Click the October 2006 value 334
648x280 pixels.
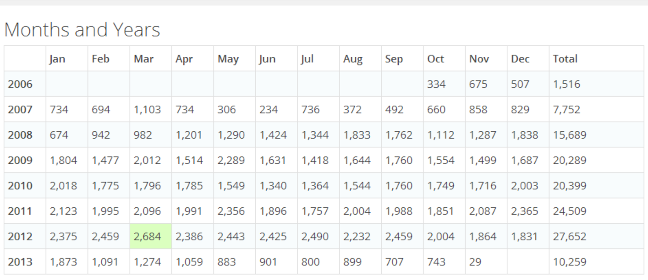[x=436, y=84]
